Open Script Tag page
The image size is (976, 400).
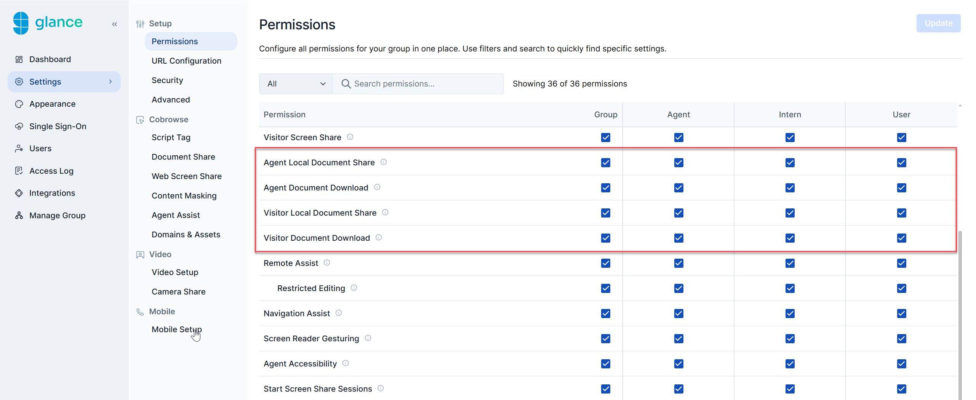click(171, 138)
